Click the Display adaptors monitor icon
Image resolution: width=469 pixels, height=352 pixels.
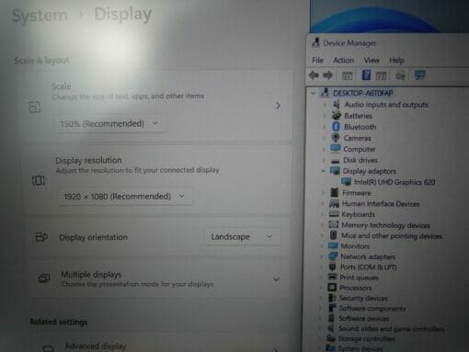335,171
